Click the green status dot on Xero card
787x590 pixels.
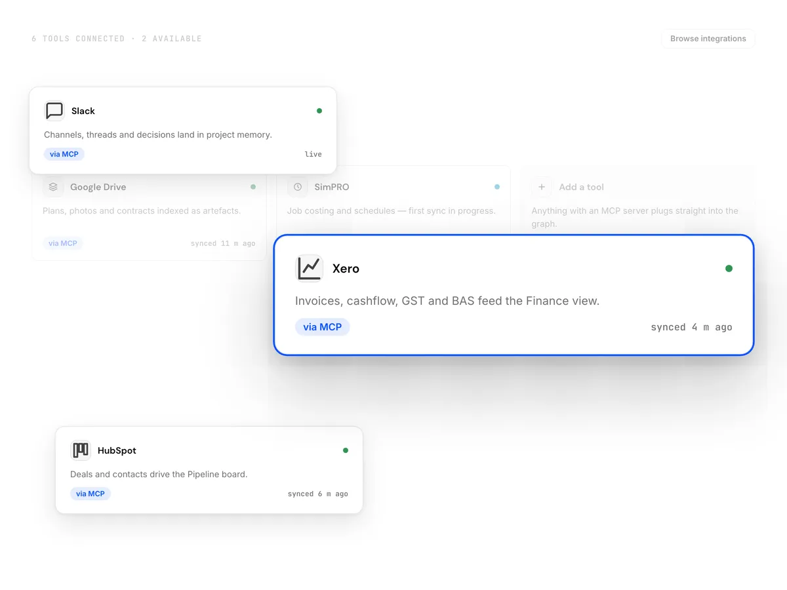pos(729,268)
